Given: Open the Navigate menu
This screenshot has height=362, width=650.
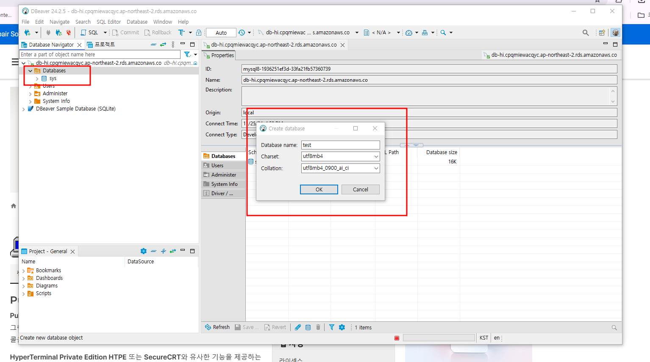Looking at the screenshot, I should pos(59,22).
